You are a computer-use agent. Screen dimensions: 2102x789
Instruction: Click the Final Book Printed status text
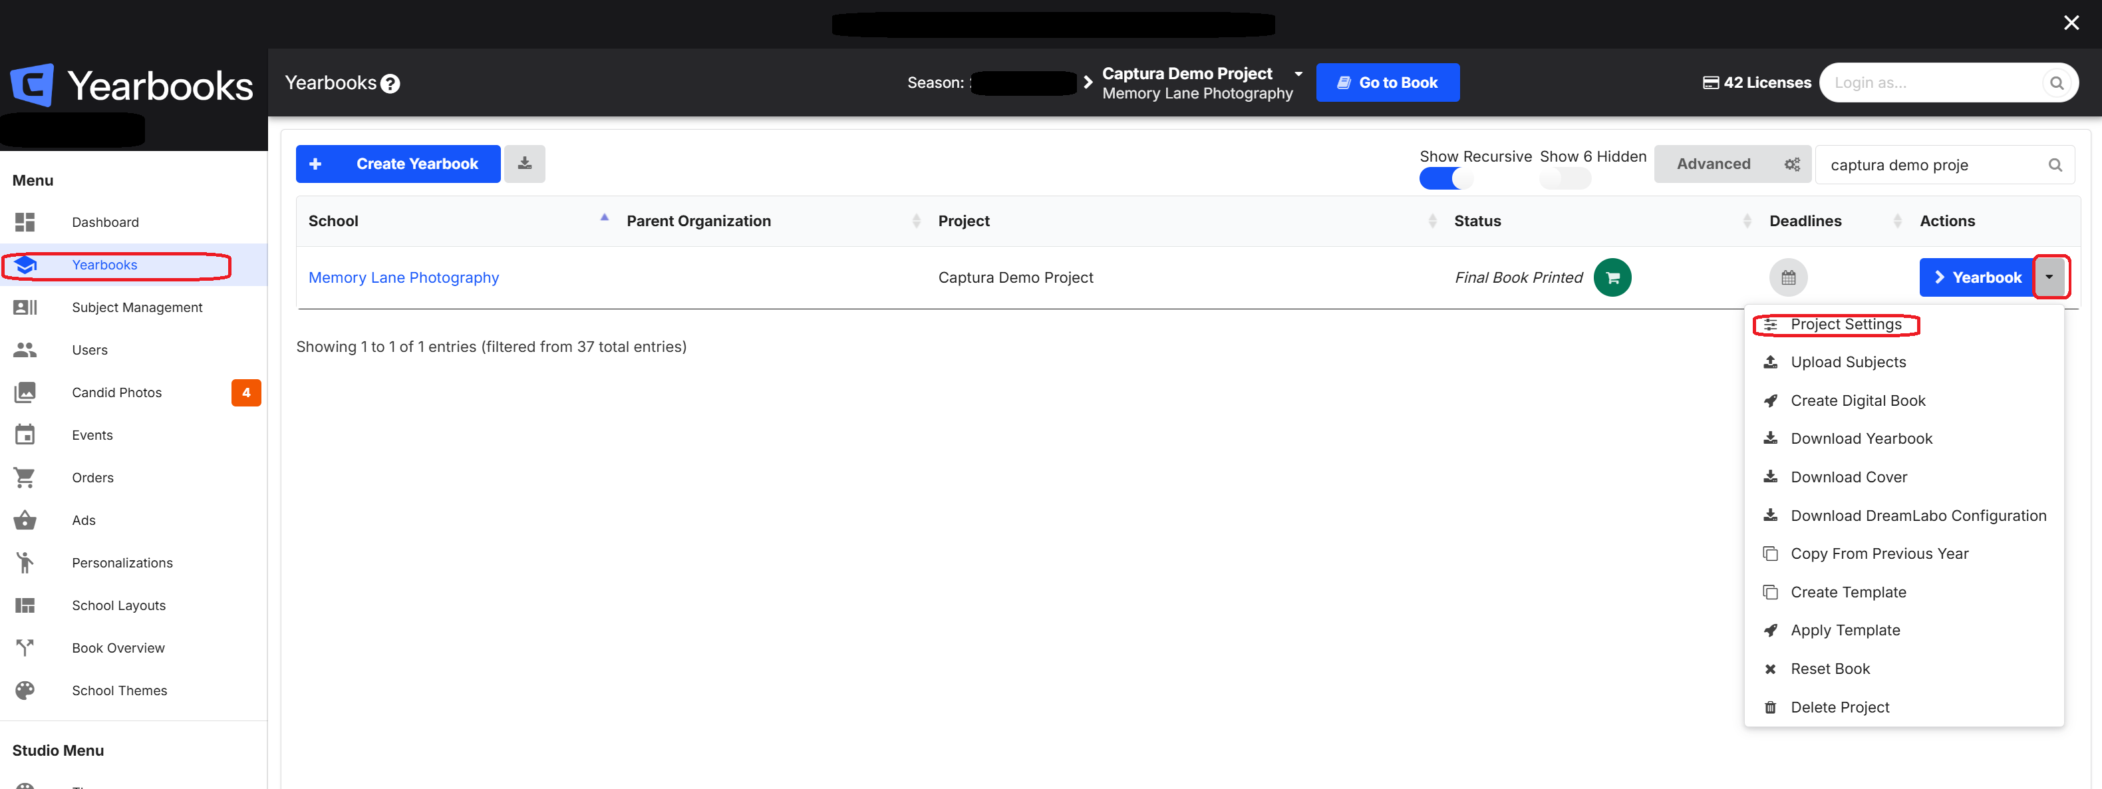[x=1519, y=277]
